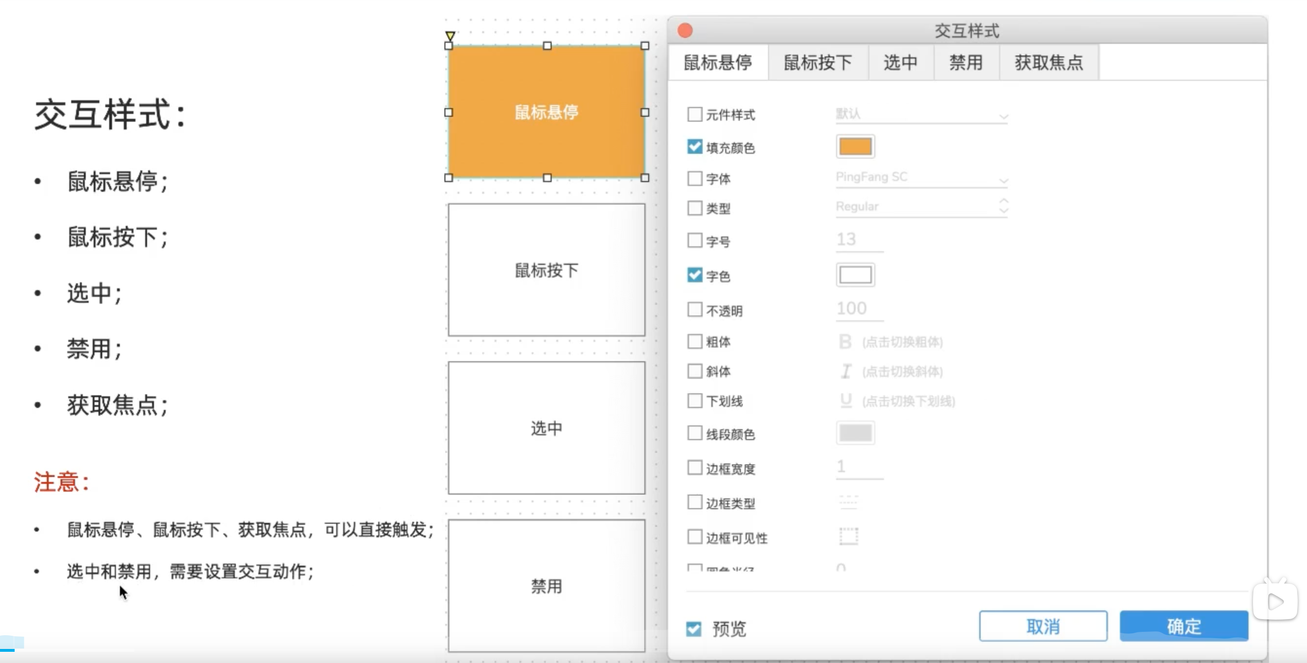Uncheck the 填充颜色 checkbox

point(694,147)
